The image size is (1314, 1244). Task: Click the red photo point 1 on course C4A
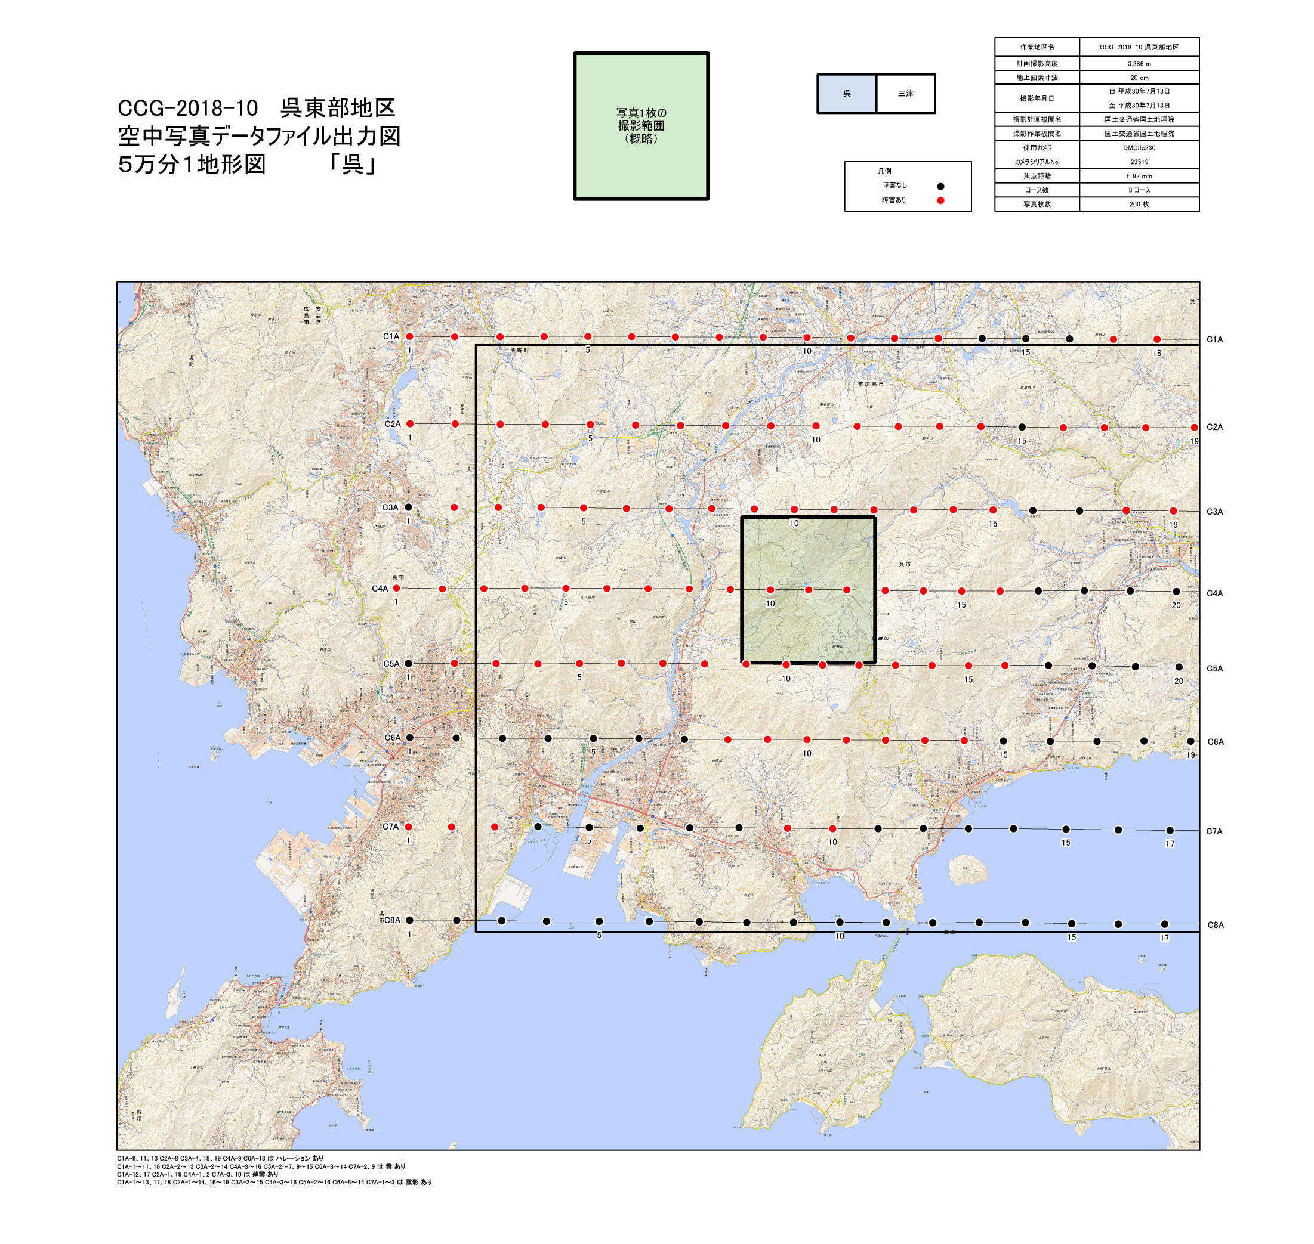click(396, 588)
